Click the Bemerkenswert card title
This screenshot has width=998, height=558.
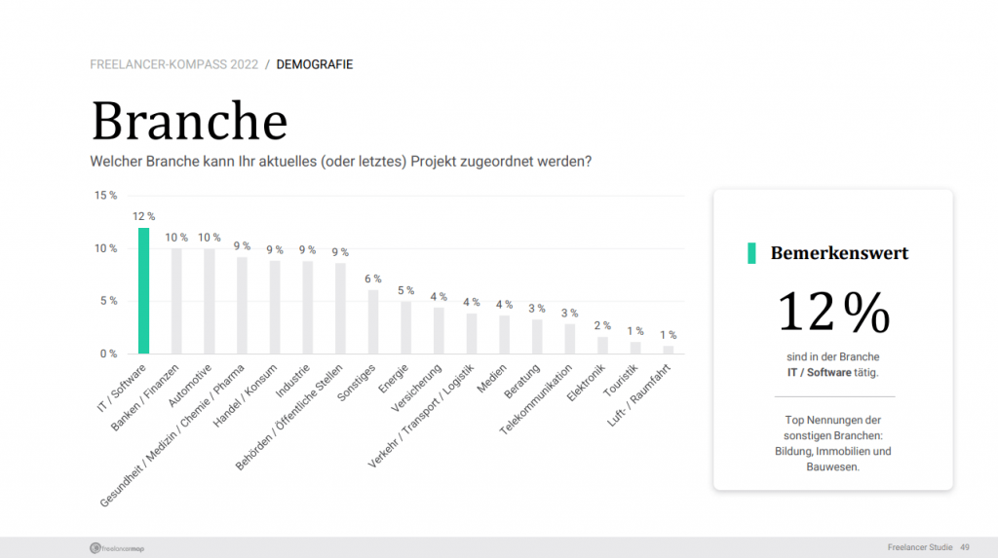coord(839,253)
